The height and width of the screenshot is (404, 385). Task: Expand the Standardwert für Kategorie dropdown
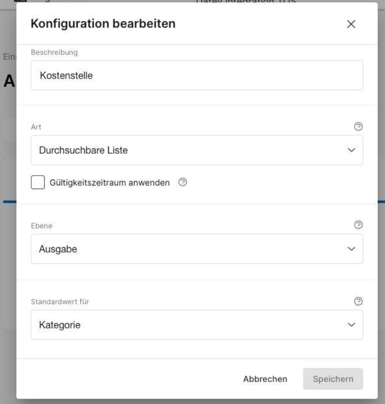197,324
